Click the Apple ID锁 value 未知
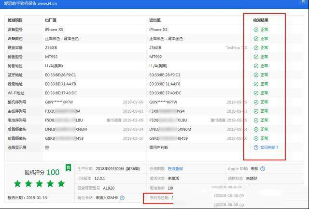Image resolution: width=309 pixels, height=209 pixels. coord(254,169)
